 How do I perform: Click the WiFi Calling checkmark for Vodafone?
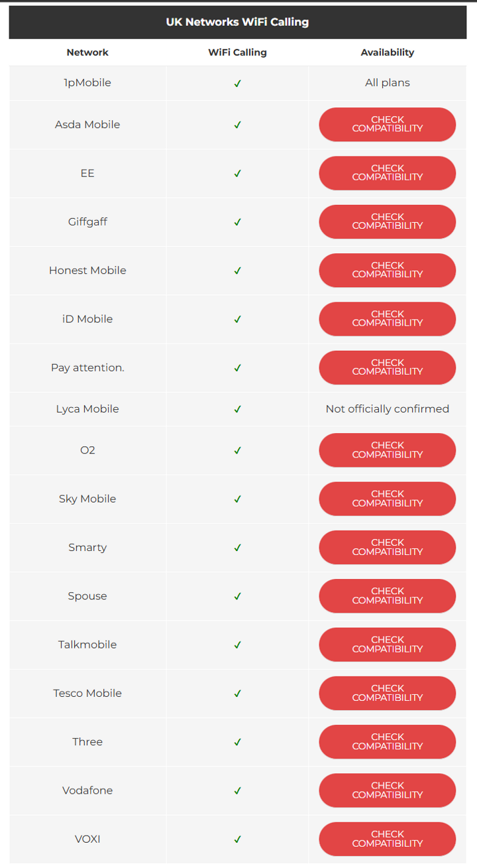tap(237, 790)
